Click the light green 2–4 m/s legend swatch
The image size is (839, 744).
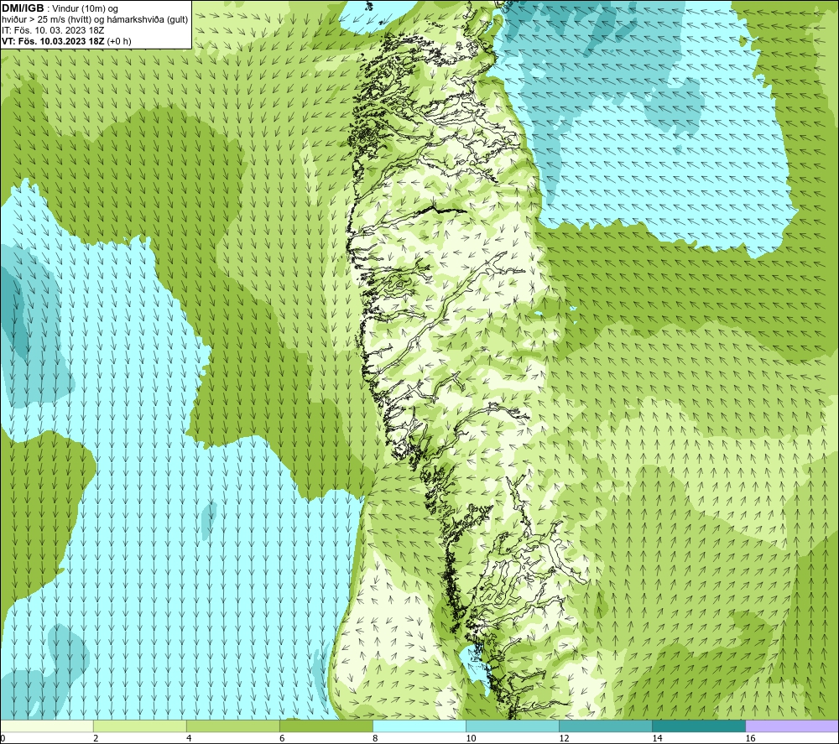(140, 726)
